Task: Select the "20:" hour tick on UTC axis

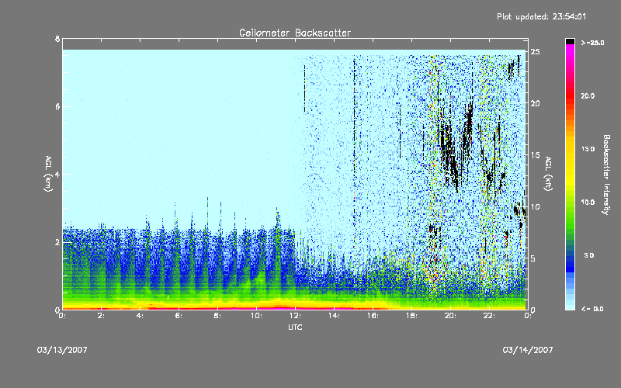Action: [451, 316]
